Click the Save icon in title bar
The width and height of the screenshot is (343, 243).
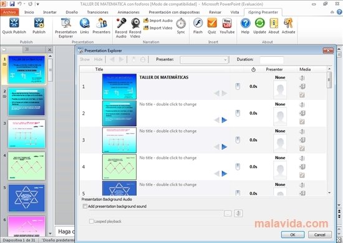tap(12, 4)
